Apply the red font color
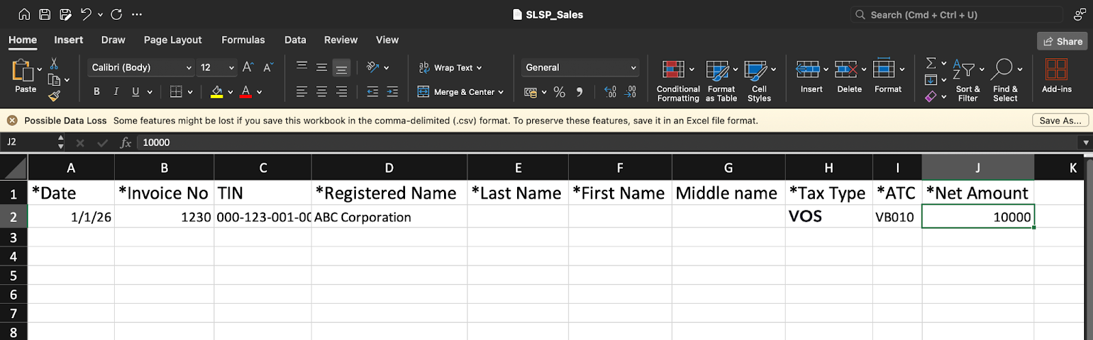This screenshot has height=340, width=1093. 246,91
